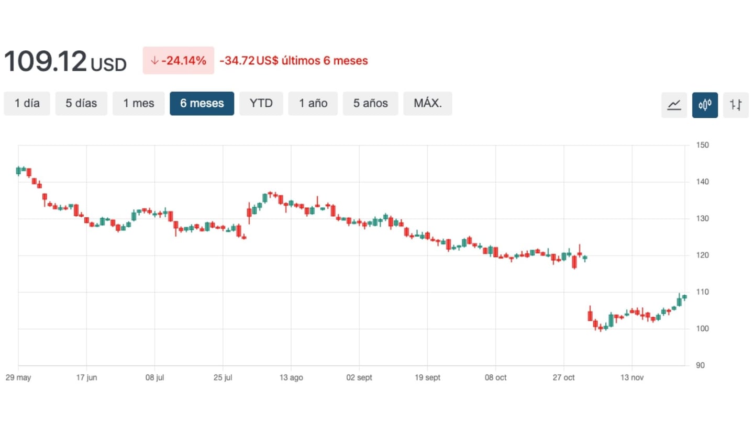
Task: Click the "27 oct" date axis label
Action: [563, 377]
